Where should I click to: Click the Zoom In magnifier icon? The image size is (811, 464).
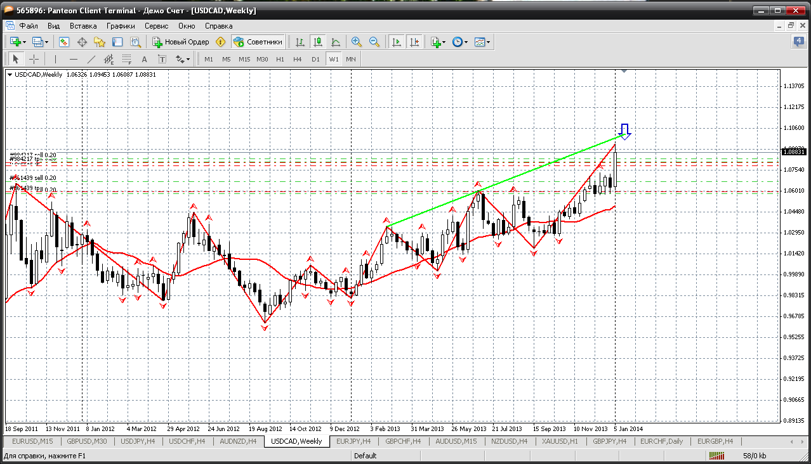point(357,42)
